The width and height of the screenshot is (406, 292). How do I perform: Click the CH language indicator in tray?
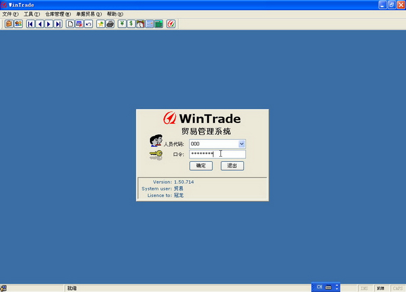point(320,287)
